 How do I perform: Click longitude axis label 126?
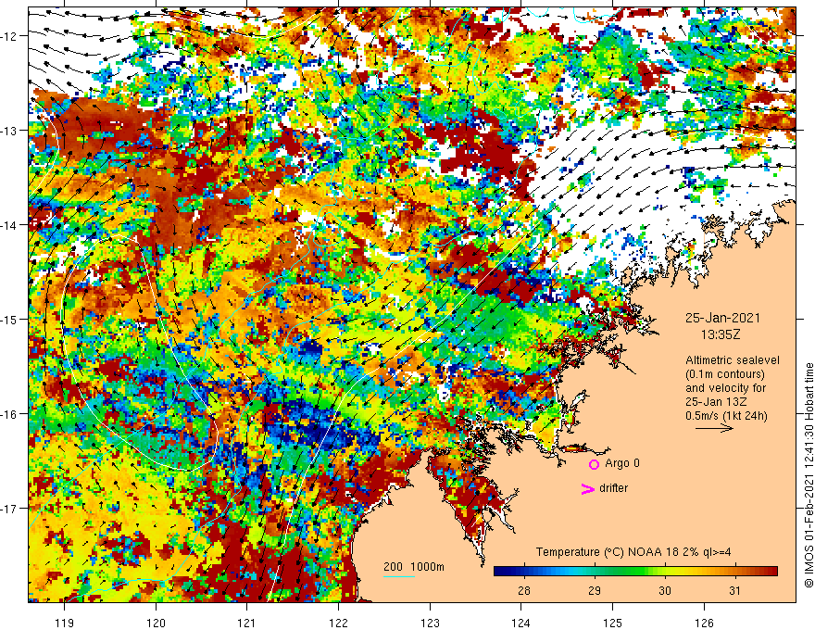704,623
